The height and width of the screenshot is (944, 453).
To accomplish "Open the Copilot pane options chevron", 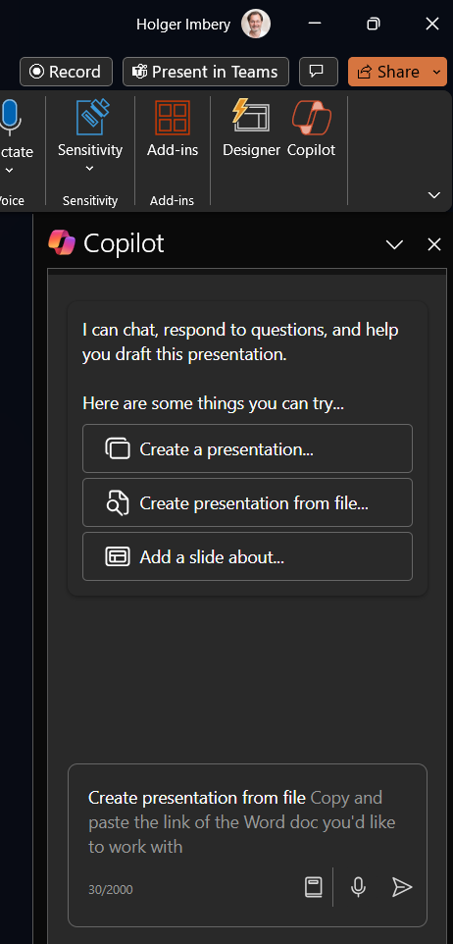I will 394,244.
